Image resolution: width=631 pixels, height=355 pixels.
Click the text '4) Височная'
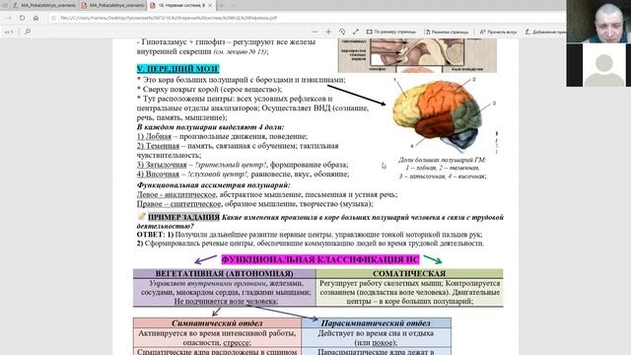point(158,174)
